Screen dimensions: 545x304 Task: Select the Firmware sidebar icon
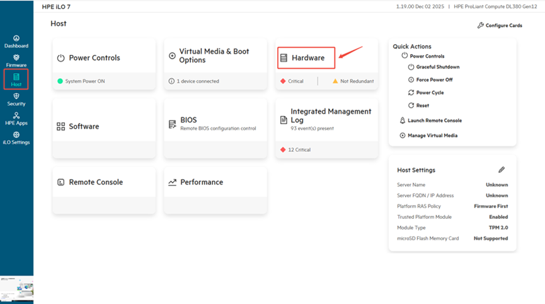tap(16, 57)
